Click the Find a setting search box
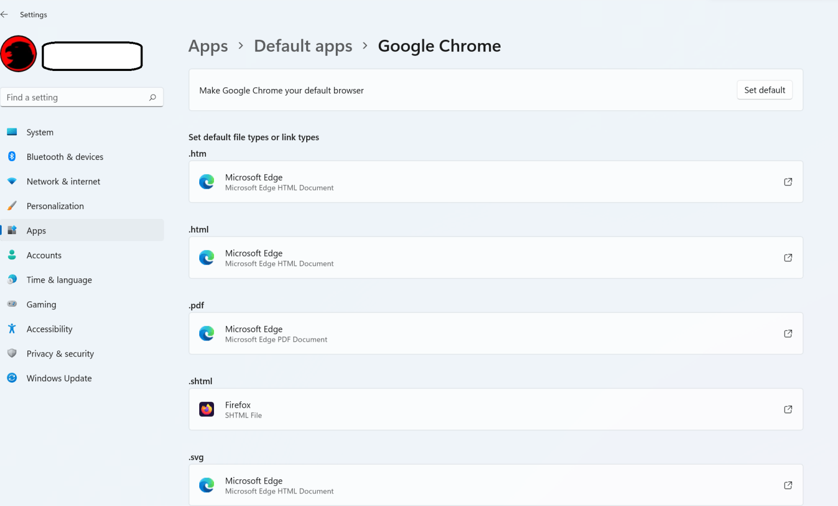838x506 pixels. (82, 97)
